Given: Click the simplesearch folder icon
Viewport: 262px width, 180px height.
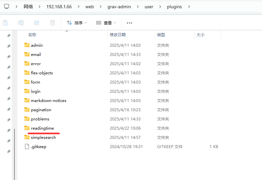Looking at the screenshot, I should click(x=27, y=137).
